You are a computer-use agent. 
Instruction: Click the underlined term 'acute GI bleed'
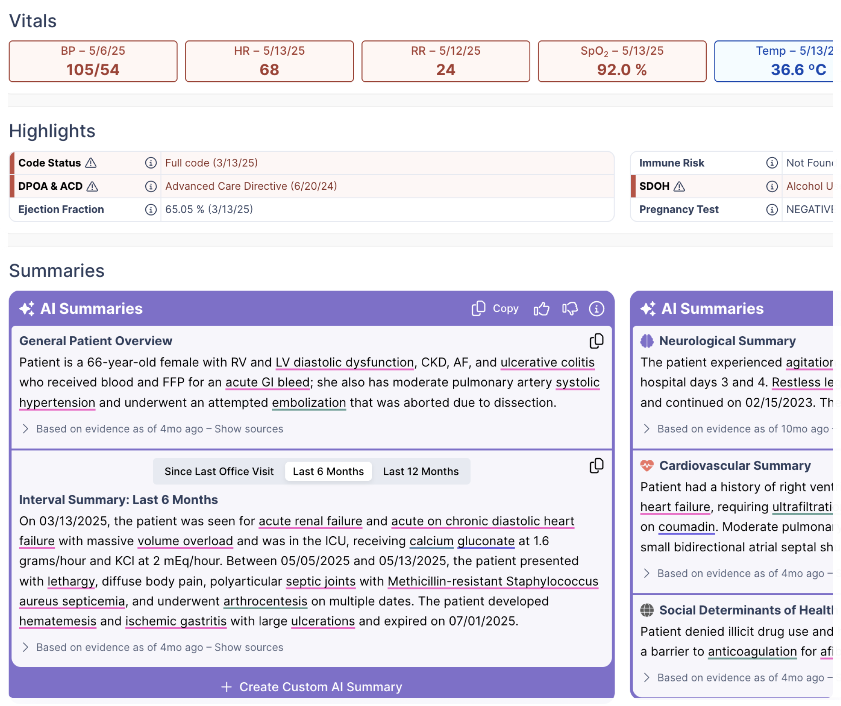pos(267,382)
